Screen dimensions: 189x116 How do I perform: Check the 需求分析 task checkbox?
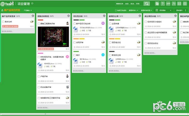point(3,22)
